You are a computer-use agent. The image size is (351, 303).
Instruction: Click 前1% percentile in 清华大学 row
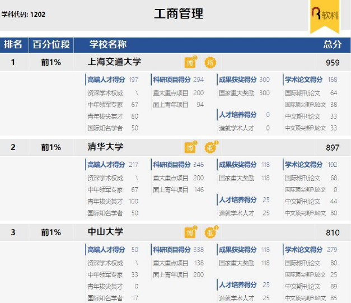pyautogui.click(x=51, y=148)
